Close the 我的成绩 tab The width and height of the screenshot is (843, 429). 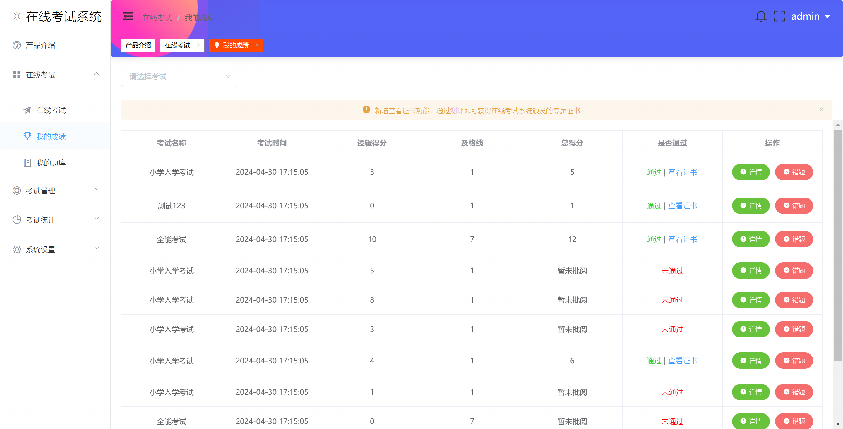click(x=257, y=45)
